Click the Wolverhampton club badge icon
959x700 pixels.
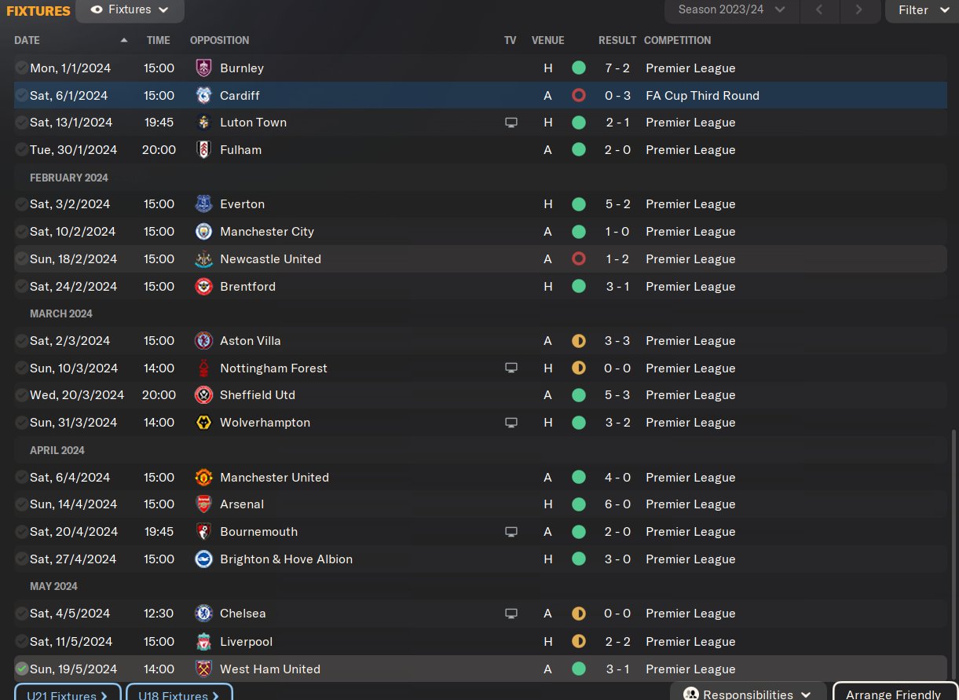coord(203,423)
